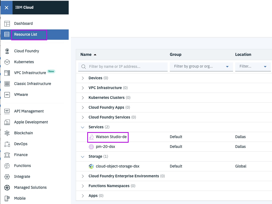Screen dimensions: 272x204
Task: Click the Dallas location for Watson Studio-de
Action: [240, 137]
